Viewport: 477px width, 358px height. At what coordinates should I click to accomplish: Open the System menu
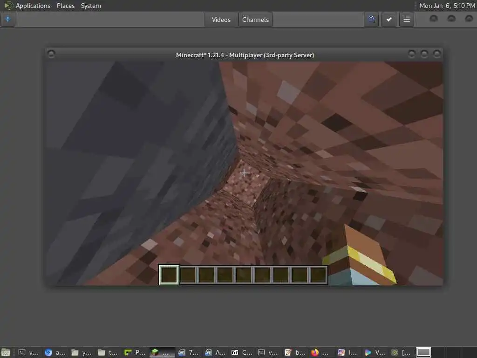(91, 6)
